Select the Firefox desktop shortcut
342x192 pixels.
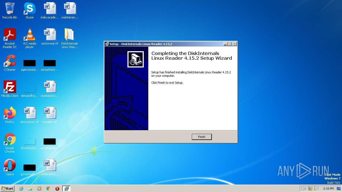pos(10,115)
